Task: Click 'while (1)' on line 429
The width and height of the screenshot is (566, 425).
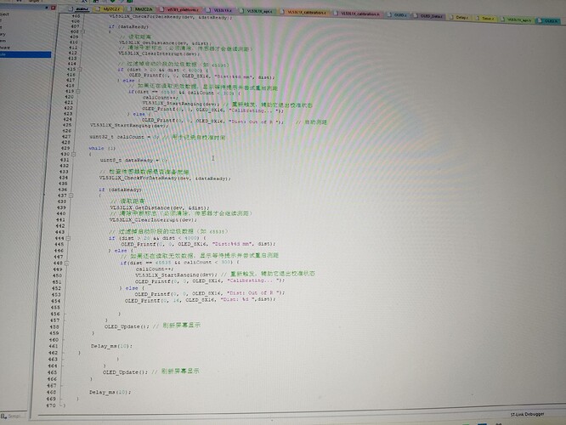Action: coord(102,149)
